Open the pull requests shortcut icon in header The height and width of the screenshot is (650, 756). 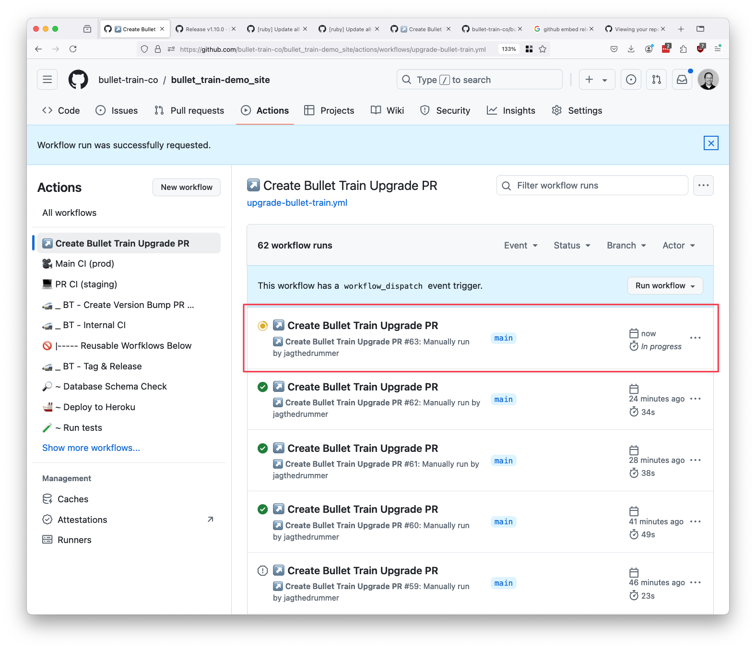656,80
